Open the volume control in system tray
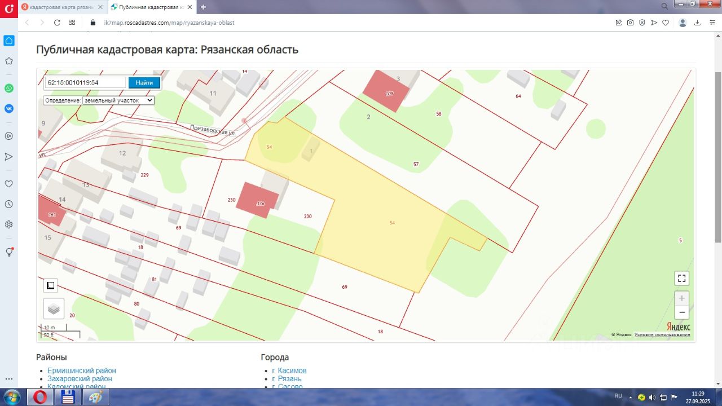Viewport: 722px width, 406px height. coord(652,397)
